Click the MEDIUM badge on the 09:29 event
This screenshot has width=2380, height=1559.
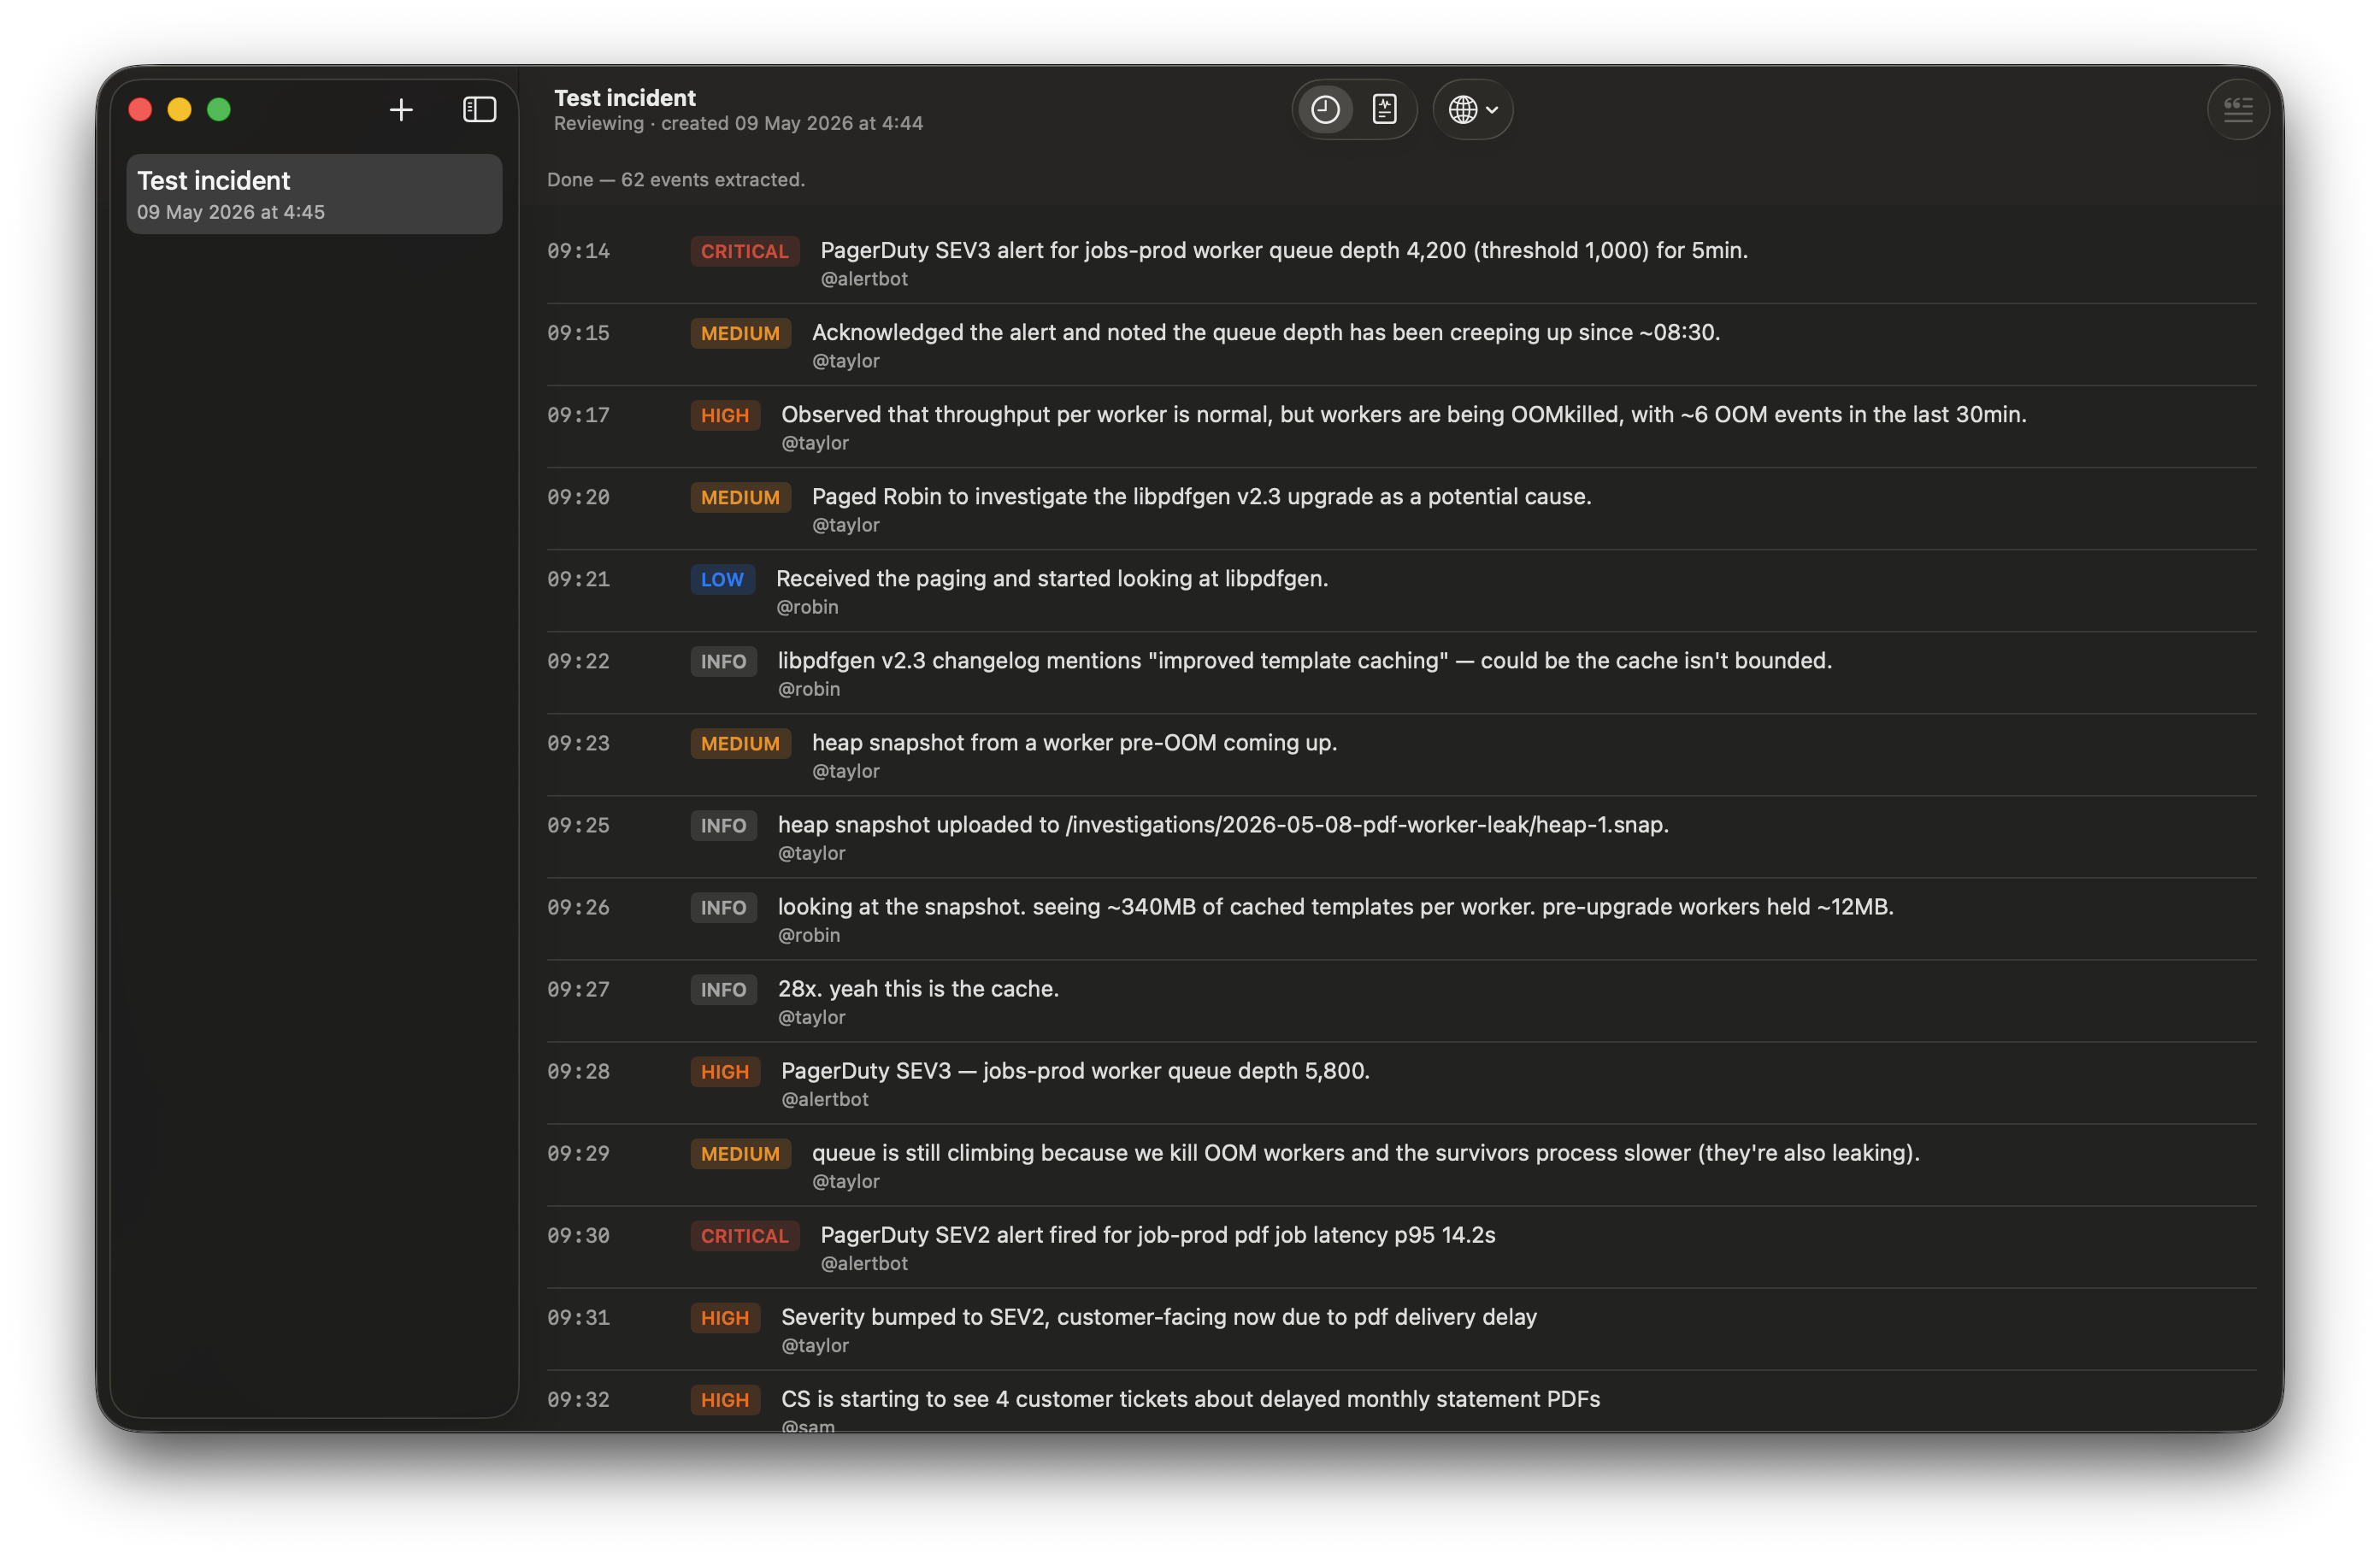point(740,1153)
